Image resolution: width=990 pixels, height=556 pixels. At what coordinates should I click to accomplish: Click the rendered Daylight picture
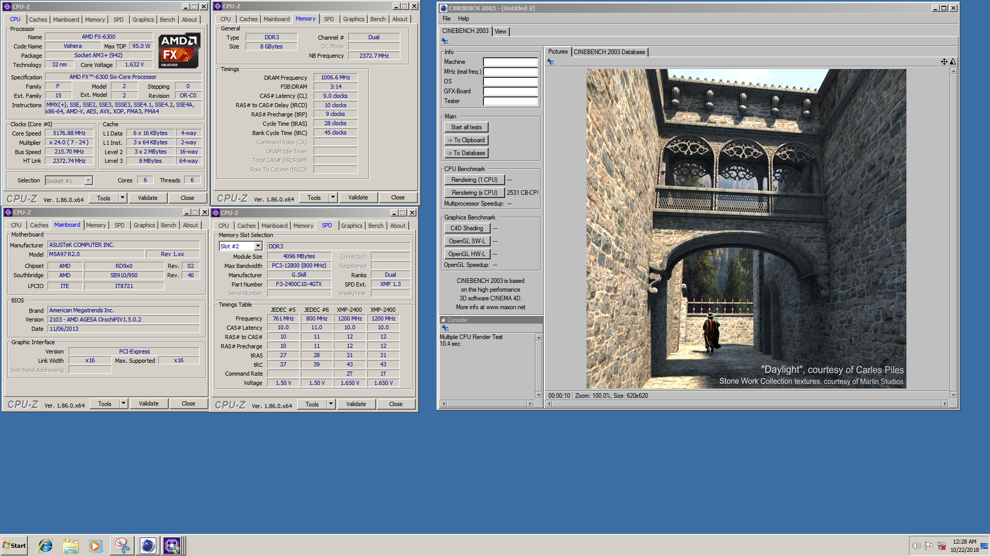[x=746, y=229]
